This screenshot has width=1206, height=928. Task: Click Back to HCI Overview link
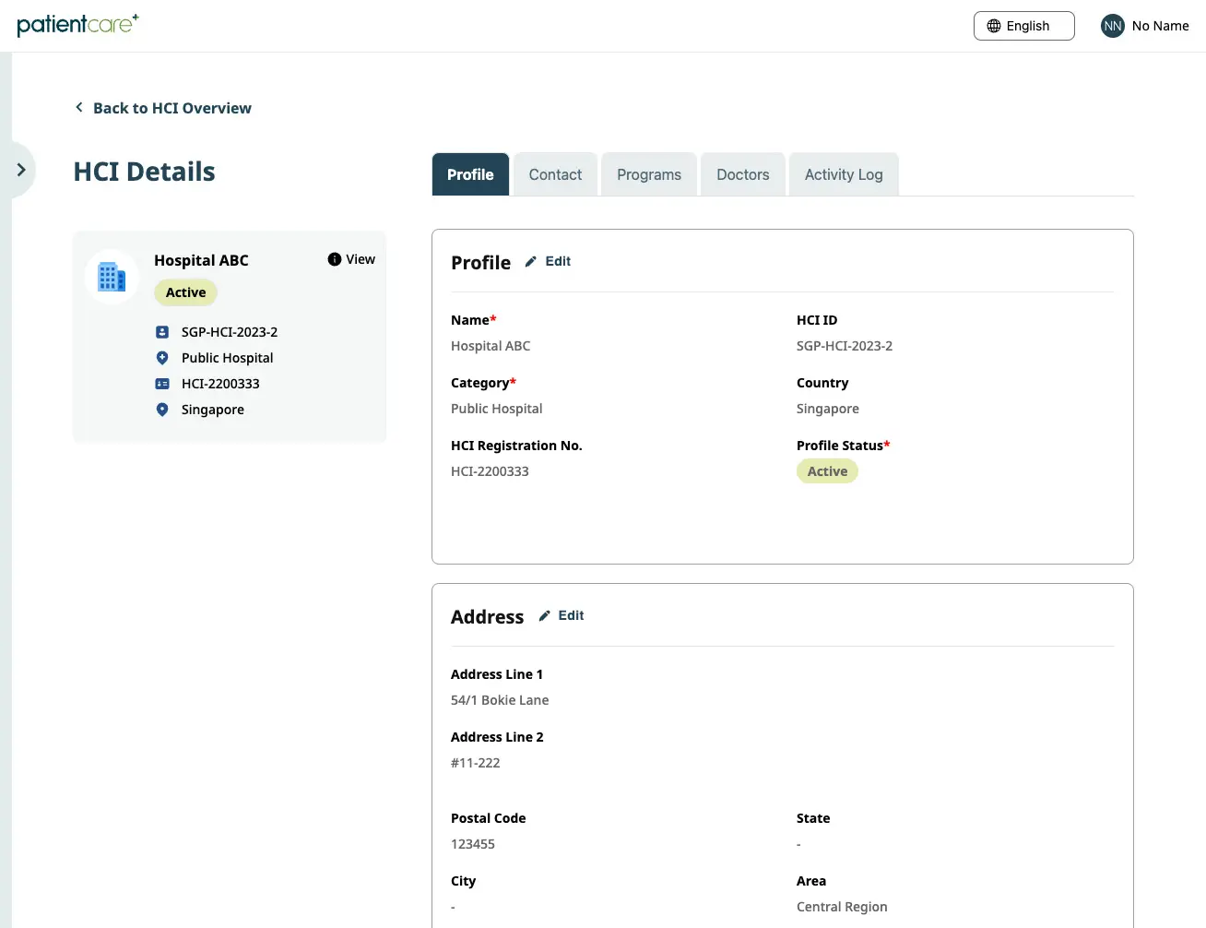pos(162,108)
